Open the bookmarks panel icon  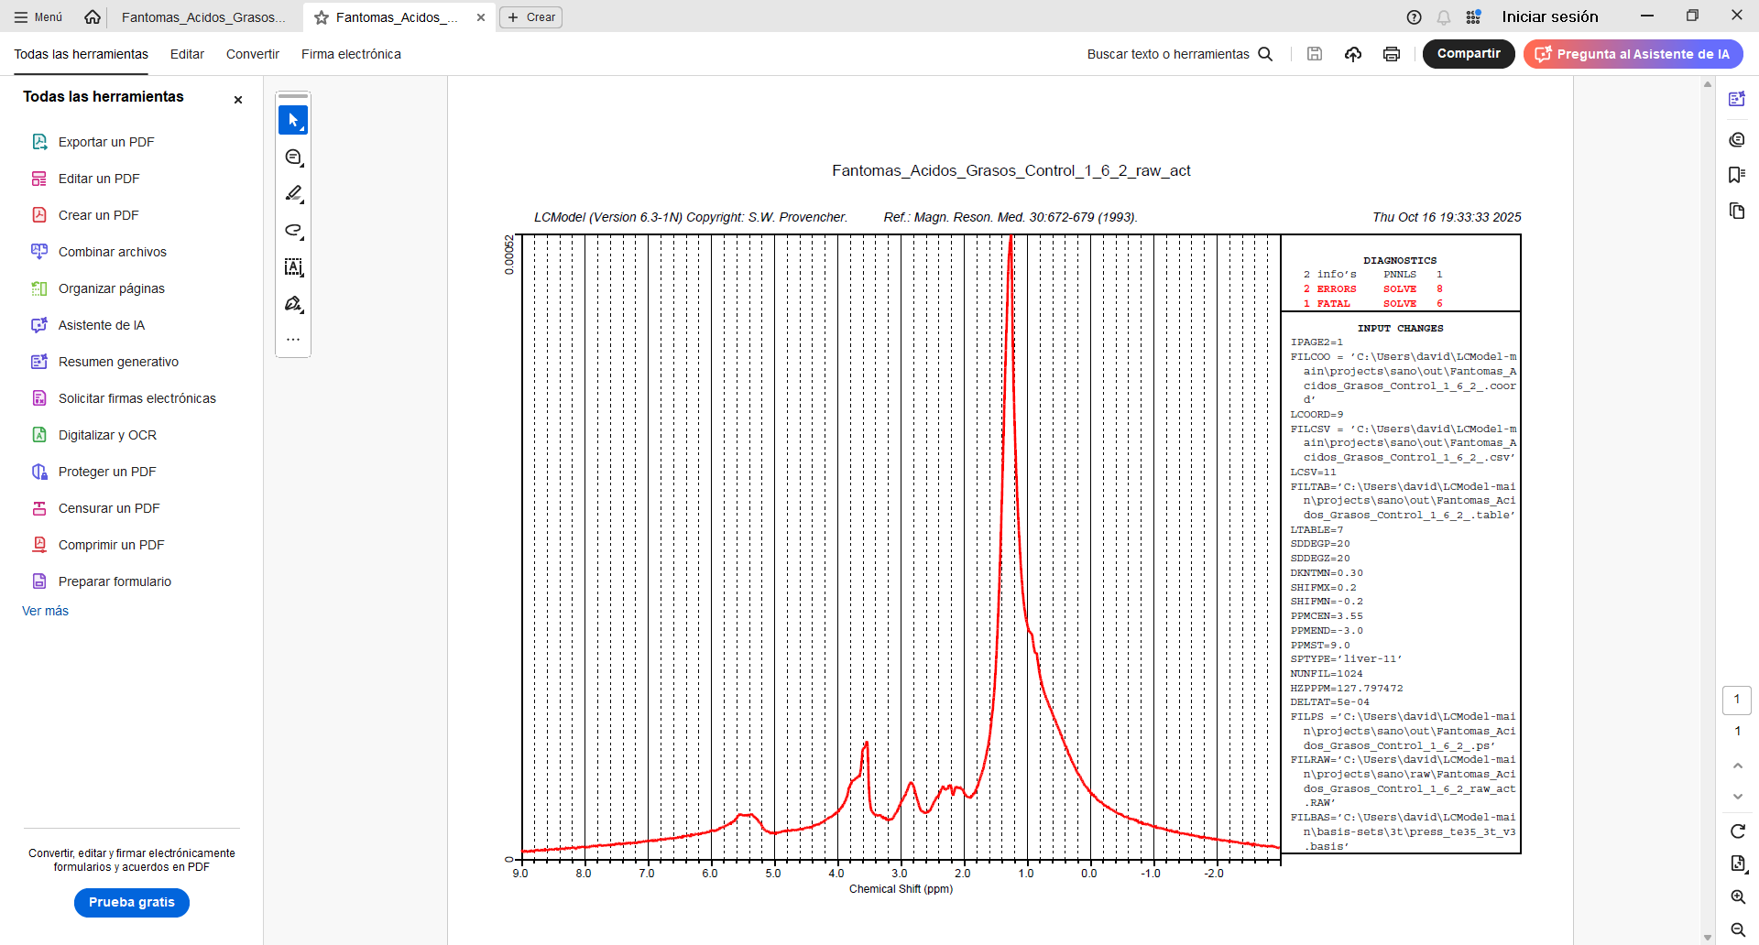point(1736,175)
